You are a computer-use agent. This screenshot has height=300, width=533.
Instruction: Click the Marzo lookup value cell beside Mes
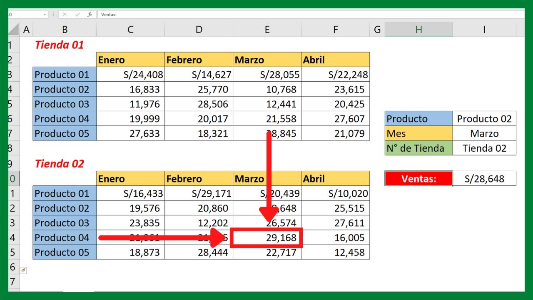click(x=484, y=133)
